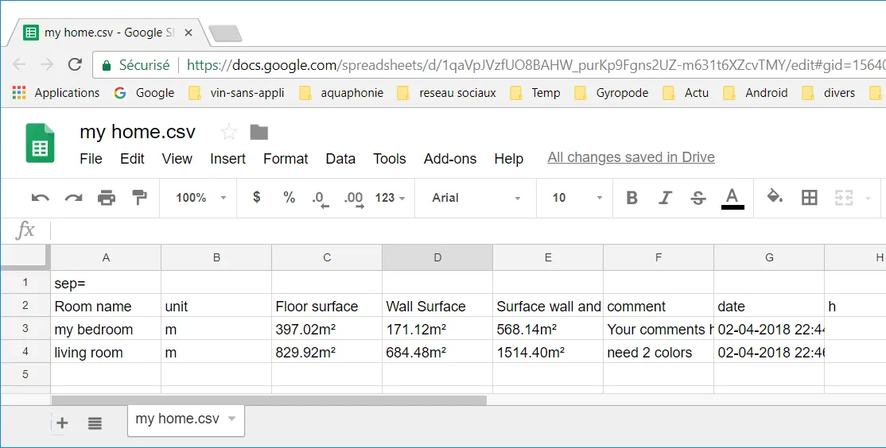Open the vin-sans-appli bookmark folder
The width and height of the screenshot is (886, 448).
click(x=236, y=92)
